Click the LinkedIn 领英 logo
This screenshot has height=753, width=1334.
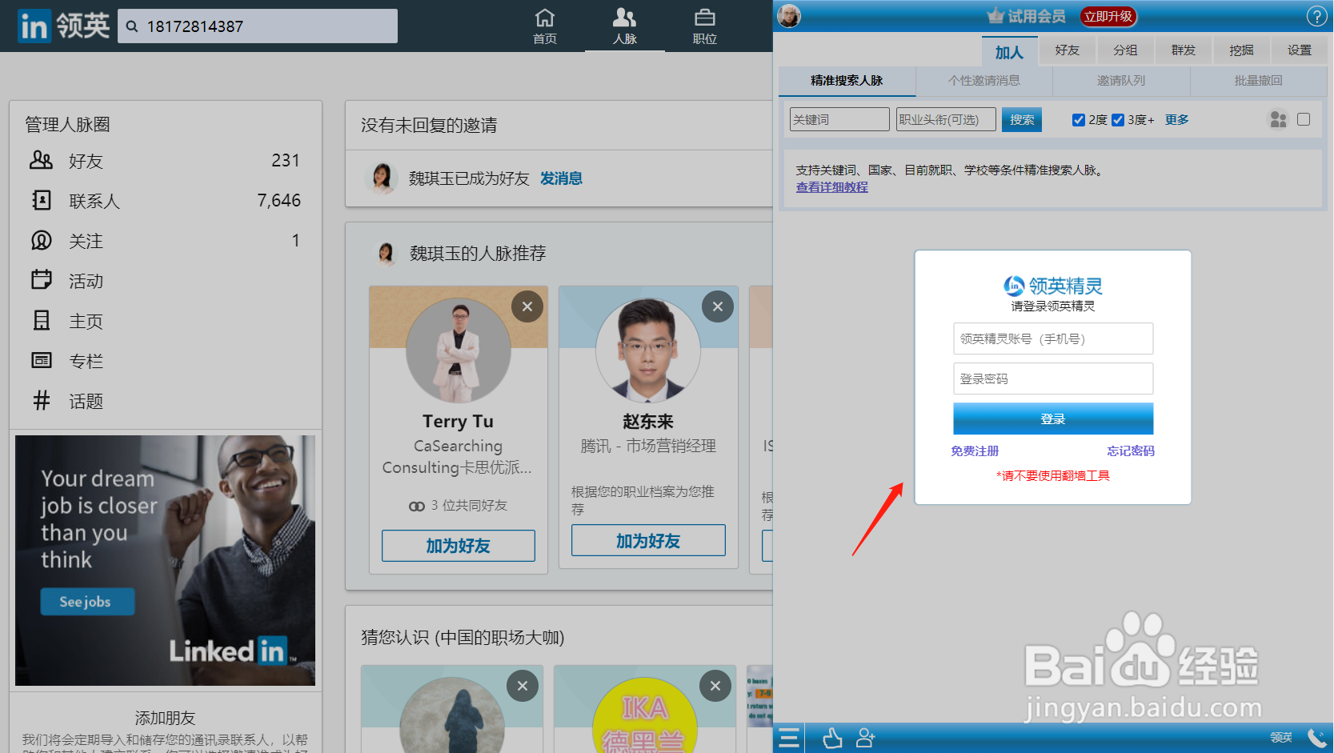(64, 26)
